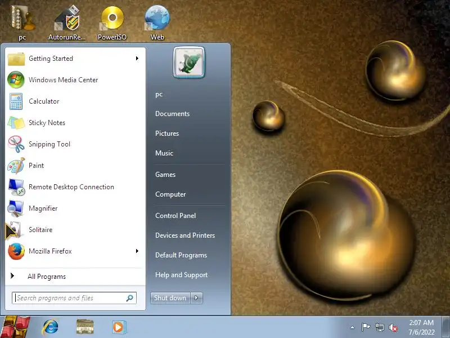Click the Calculator icon in Start menu
The image size is (450, 338).
click(16, 101)
